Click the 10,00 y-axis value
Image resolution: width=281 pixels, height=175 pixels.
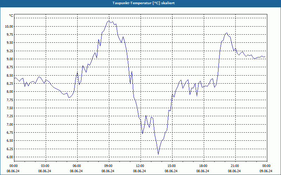(9, 27)
